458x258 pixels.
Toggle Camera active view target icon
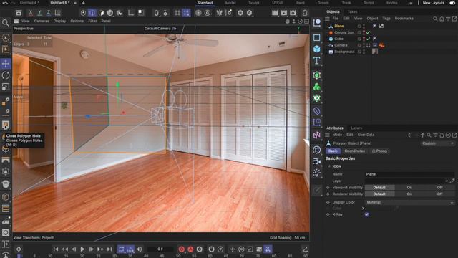click(x=369, y=45)
